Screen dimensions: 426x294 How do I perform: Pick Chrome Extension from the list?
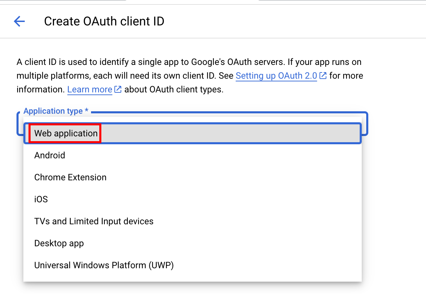[70, 177]
